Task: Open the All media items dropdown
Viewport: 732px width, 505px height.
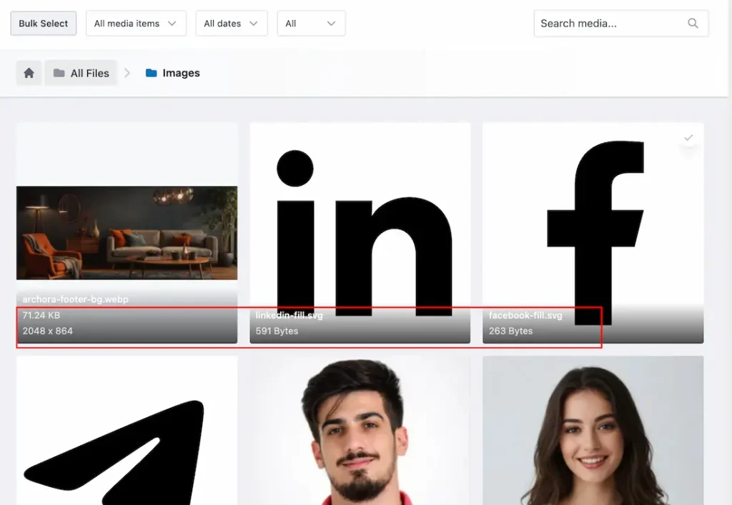Action: [x=136, y=24]
